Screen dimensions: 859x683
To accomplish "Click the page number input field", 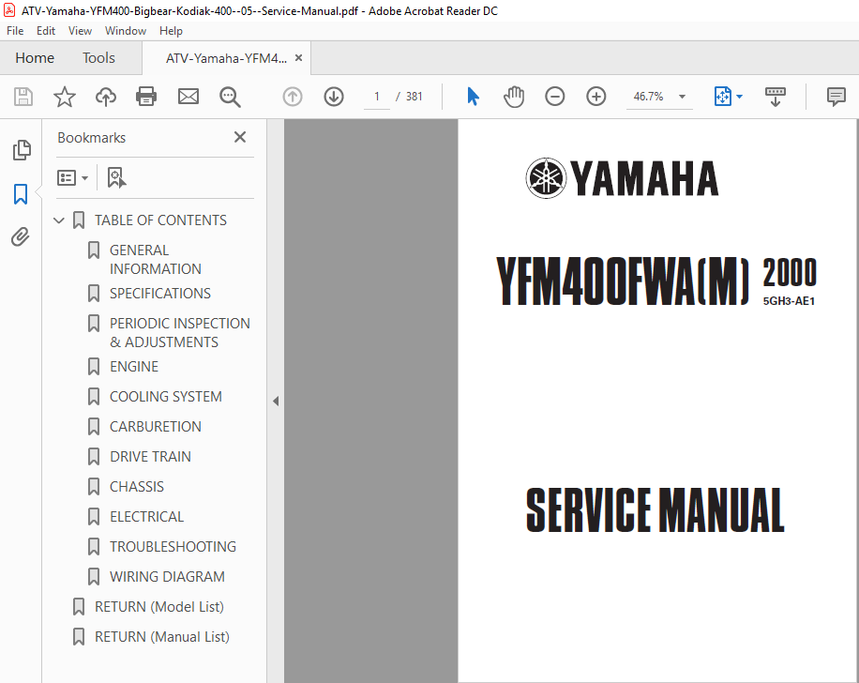I will (x=377, y=97).
